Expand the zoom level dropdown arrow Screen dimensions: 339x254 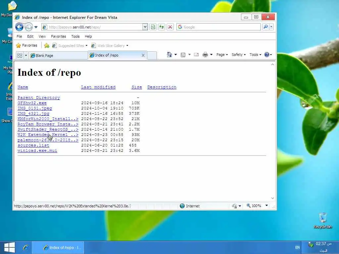click(x=267, y=206)
